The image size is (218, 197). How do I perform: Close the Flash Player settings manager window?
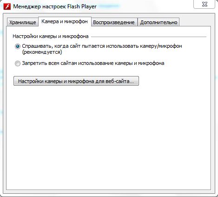click(x=205, y=4)
